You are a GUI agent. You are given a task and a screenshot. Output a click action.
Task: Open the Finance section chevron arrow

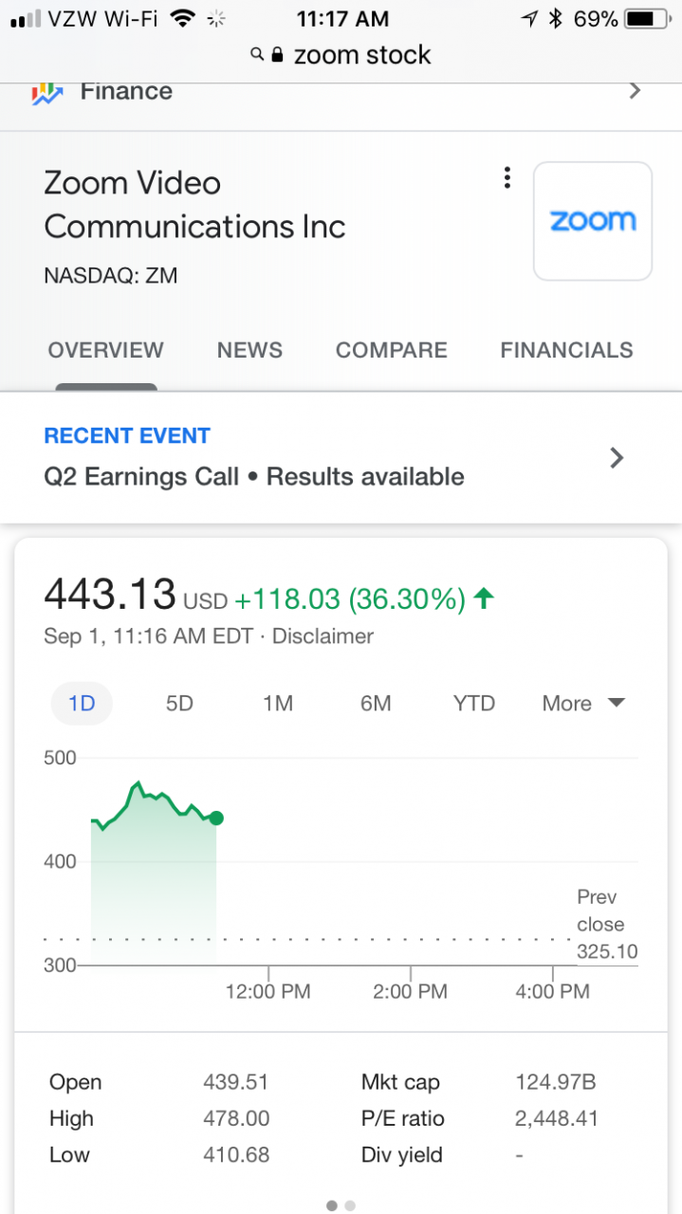pyautogui.click(x=636, y=91)
